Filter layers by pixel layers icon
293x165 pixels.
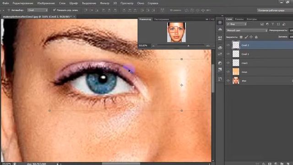(x=262, y=24)
